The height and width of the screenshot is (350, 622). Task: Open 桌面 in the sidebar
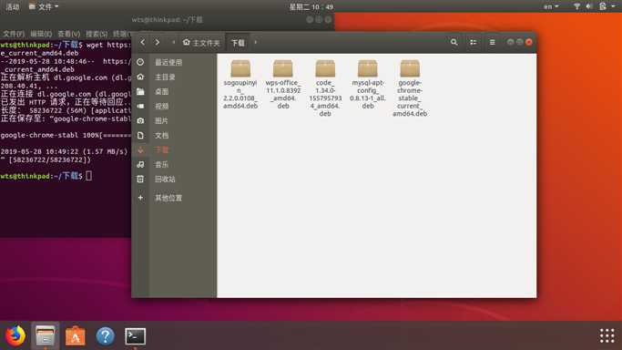tap(162, 92)
